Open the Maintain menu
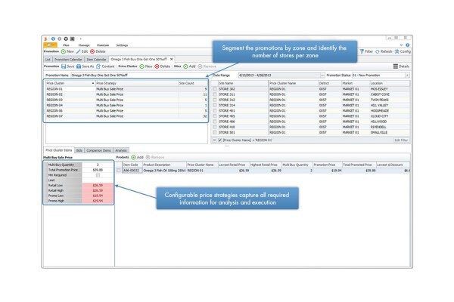This screenshot has height=302, width=454. tap(103, 45)
